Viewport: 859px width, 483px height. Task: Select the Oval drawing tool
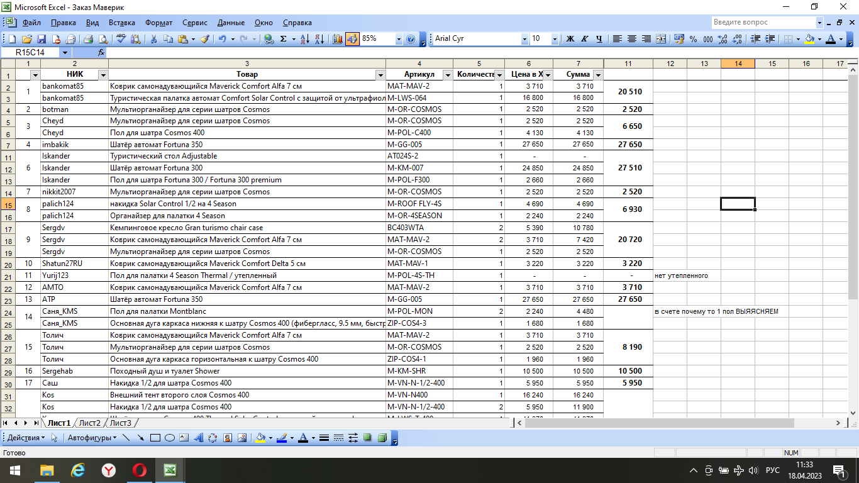(x=170, y=438)
